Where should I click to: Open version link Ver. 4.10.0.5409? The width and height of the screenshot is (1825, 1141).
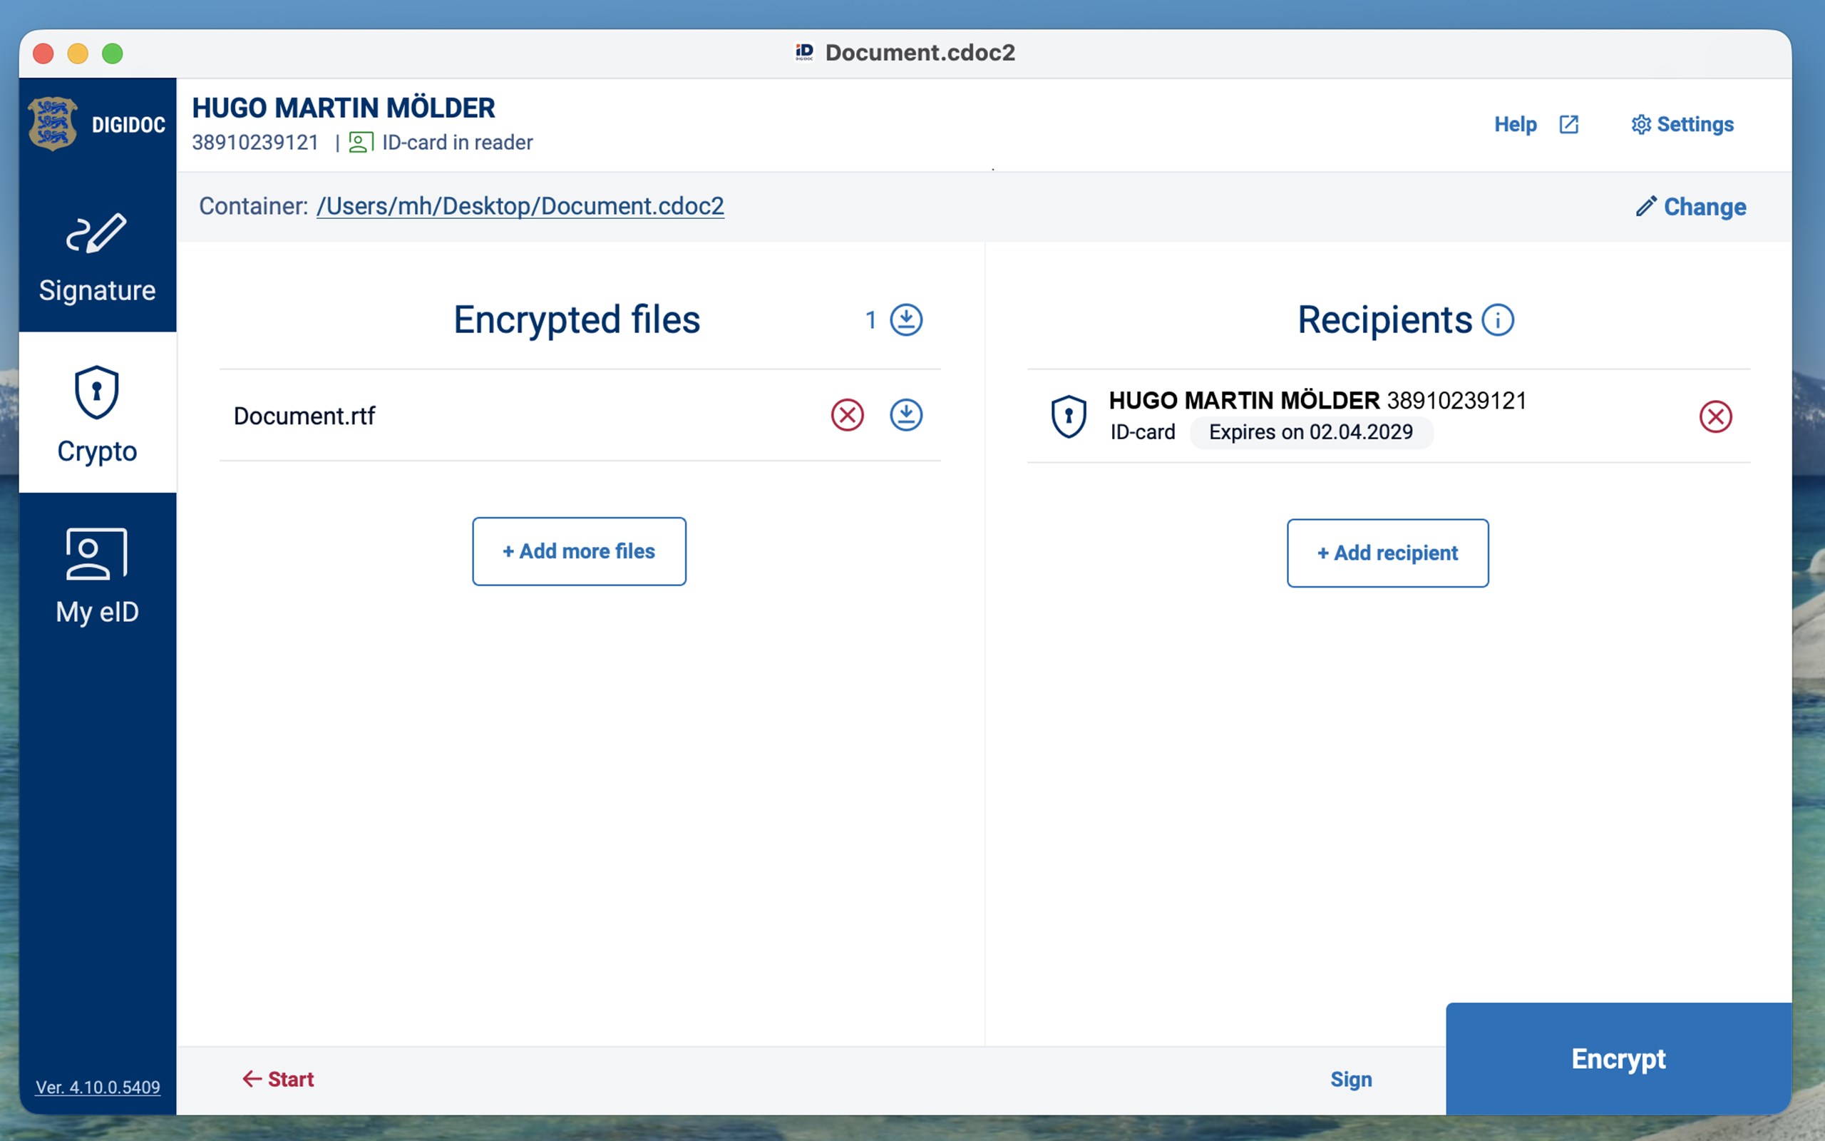coord(98,1088)
